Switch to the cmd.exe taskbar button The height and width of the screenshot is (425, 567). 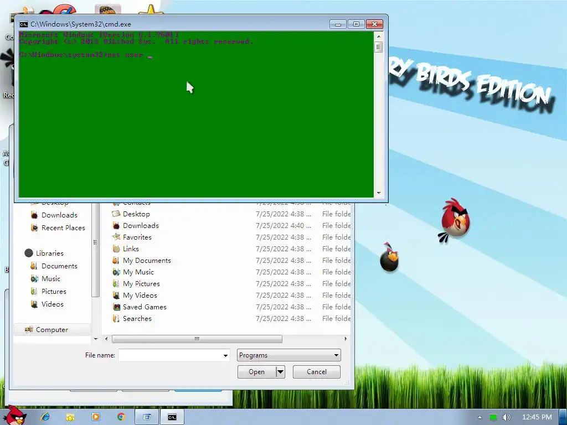[x=172, y=417]
